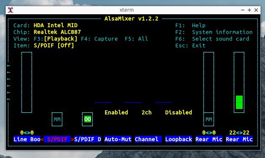Switch to F3 Playback view
Image resolution: width=265 pixels, height=158 pixels.
coord(56,39)
